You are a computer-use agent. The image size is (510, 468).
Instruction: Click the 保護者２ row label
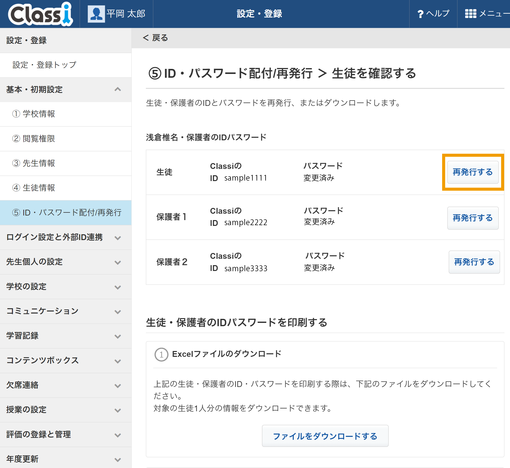tap(172, 262)
